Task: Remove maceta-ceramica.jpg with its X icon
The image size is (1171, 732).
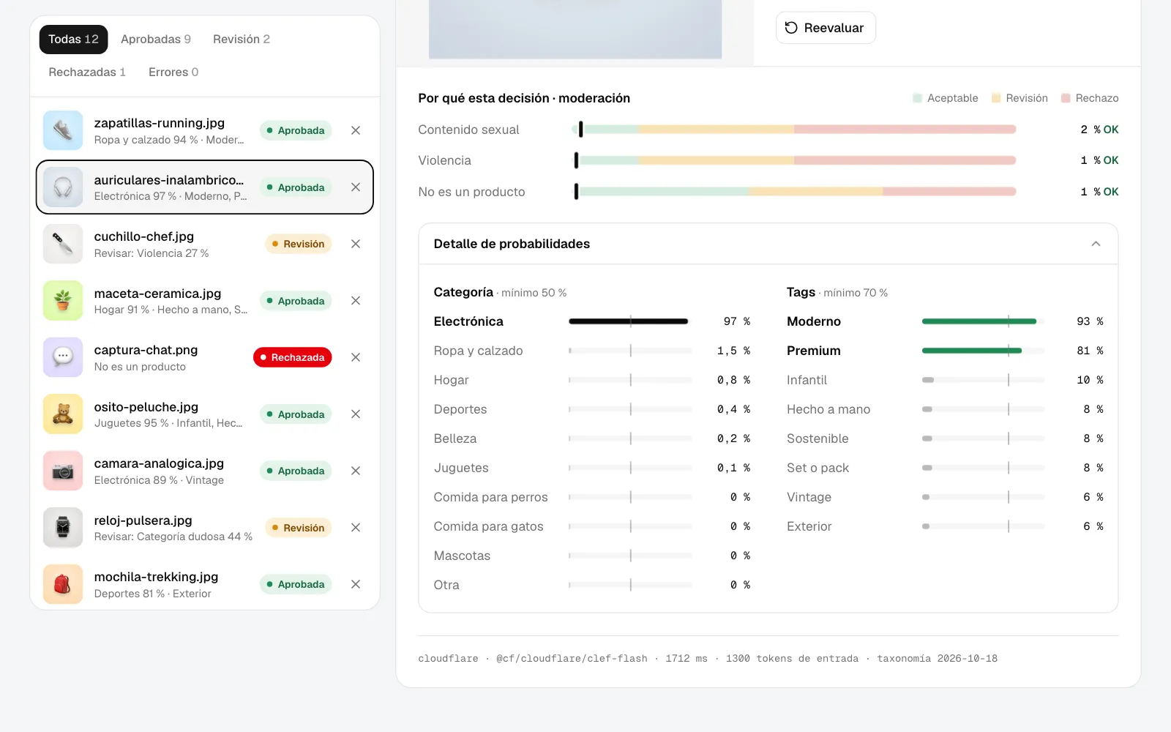Action: [x=356, y=301]
